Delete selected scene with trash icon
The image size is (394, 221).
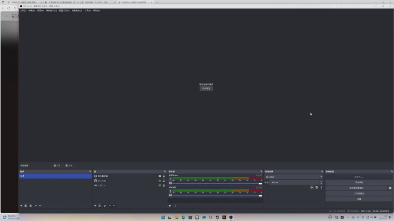[x=26, y=206]
